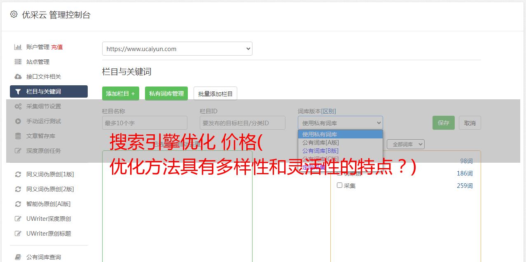
Task: Click the green 添加栏目 + button
Action: [x=121, y=94]
